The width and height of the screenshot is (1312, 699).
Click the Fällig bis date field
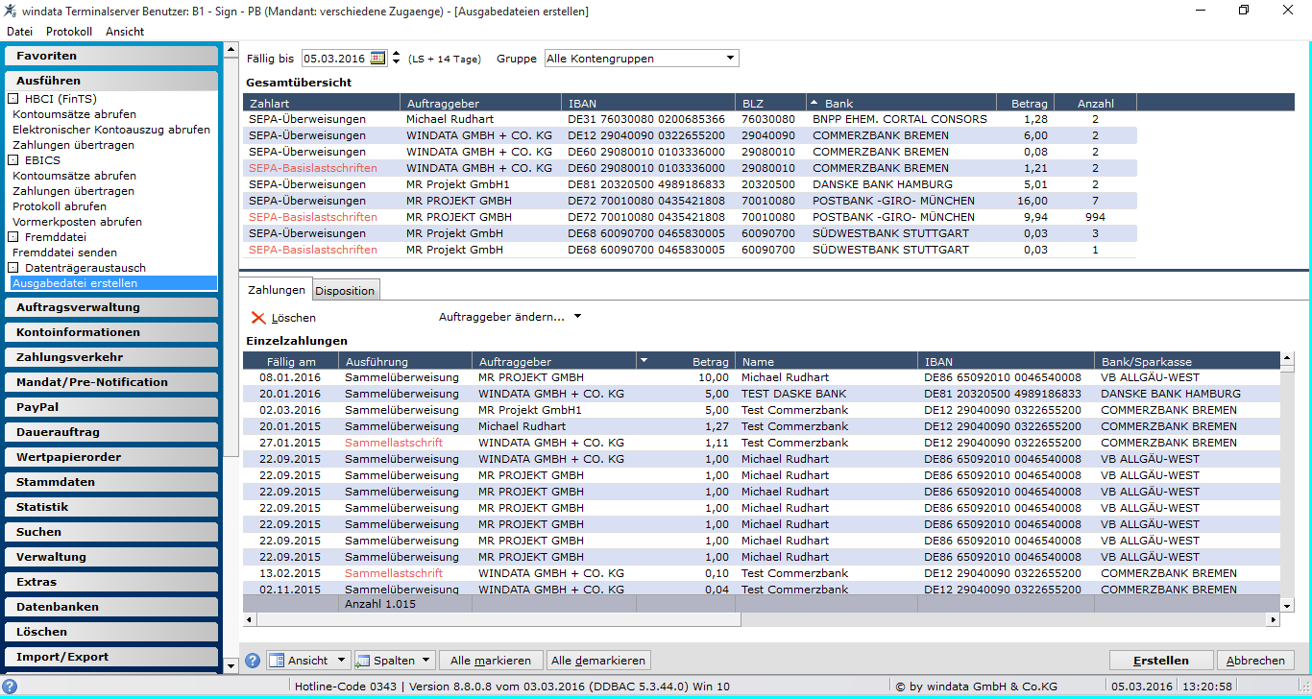pos(335,59)
